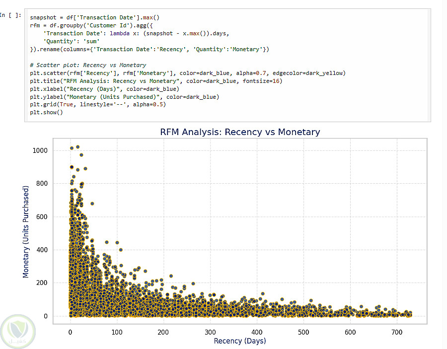Click the lambda Transaction Date line
Image resolution: width=447 pixels, height=349 pixels.
[x=136, y=34]
